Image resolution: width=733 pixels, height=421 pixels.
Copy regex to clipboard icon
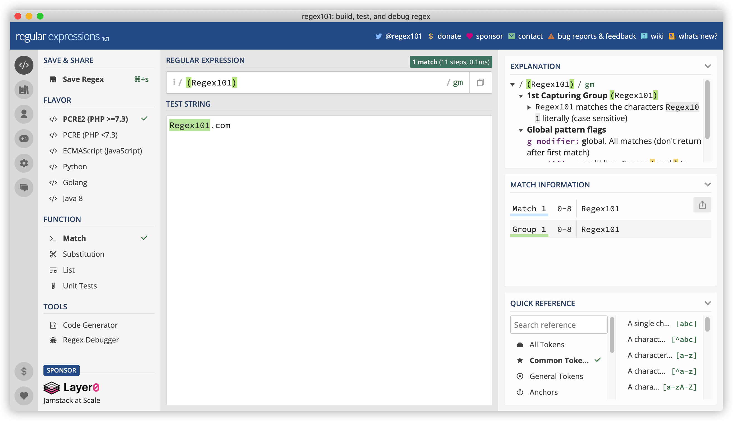pyautogui.click(x=480, y=83)
